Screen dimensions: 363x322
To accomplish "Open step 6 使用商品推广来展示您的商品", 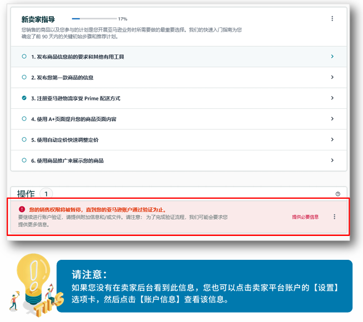I will [x=179, y=160].
